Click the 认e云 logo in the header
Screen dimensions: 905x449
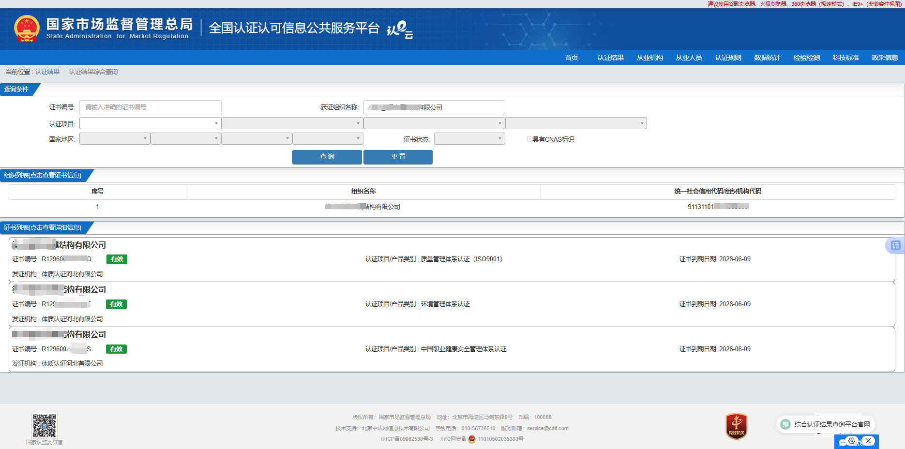400,30
